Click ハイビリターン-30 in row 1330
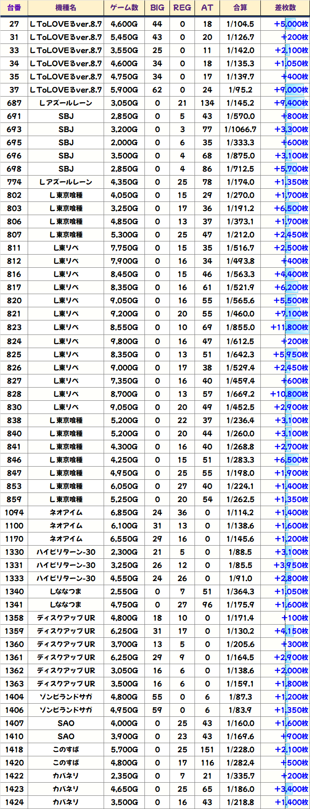The width and height of the screenshot is (310, 809). point(66,552)
